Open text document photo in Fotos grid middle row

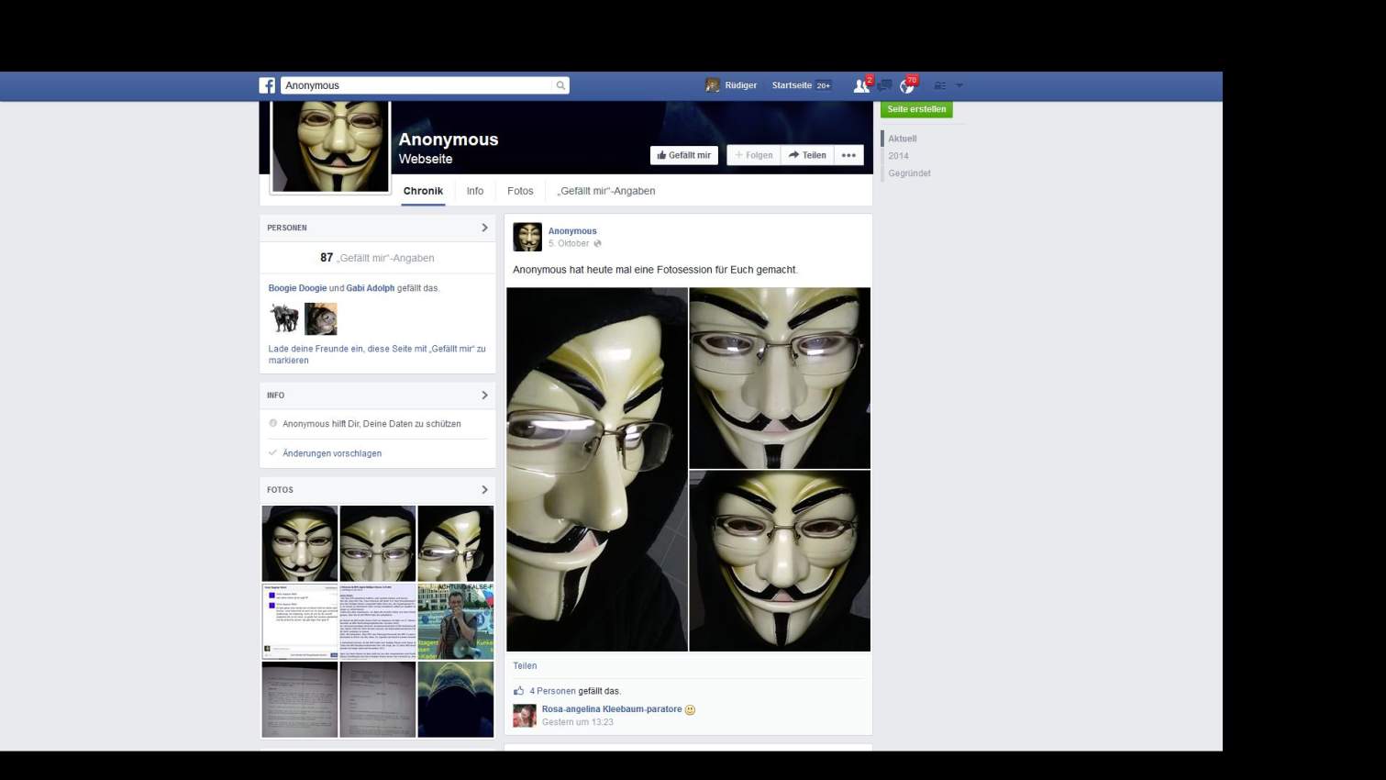(x=378, y=621)
